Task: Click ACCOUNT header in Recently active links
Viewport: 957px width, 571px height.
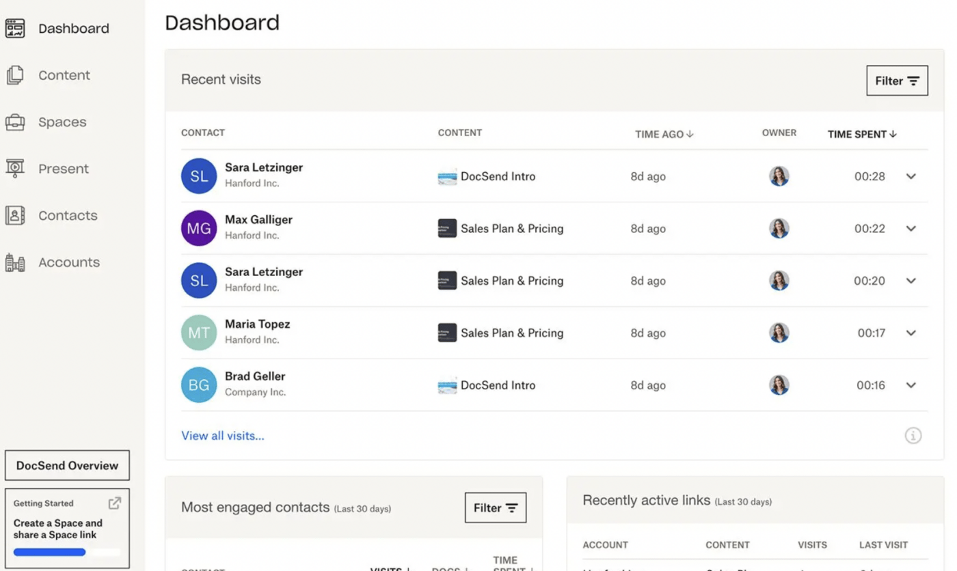Action: pos(605,545)
